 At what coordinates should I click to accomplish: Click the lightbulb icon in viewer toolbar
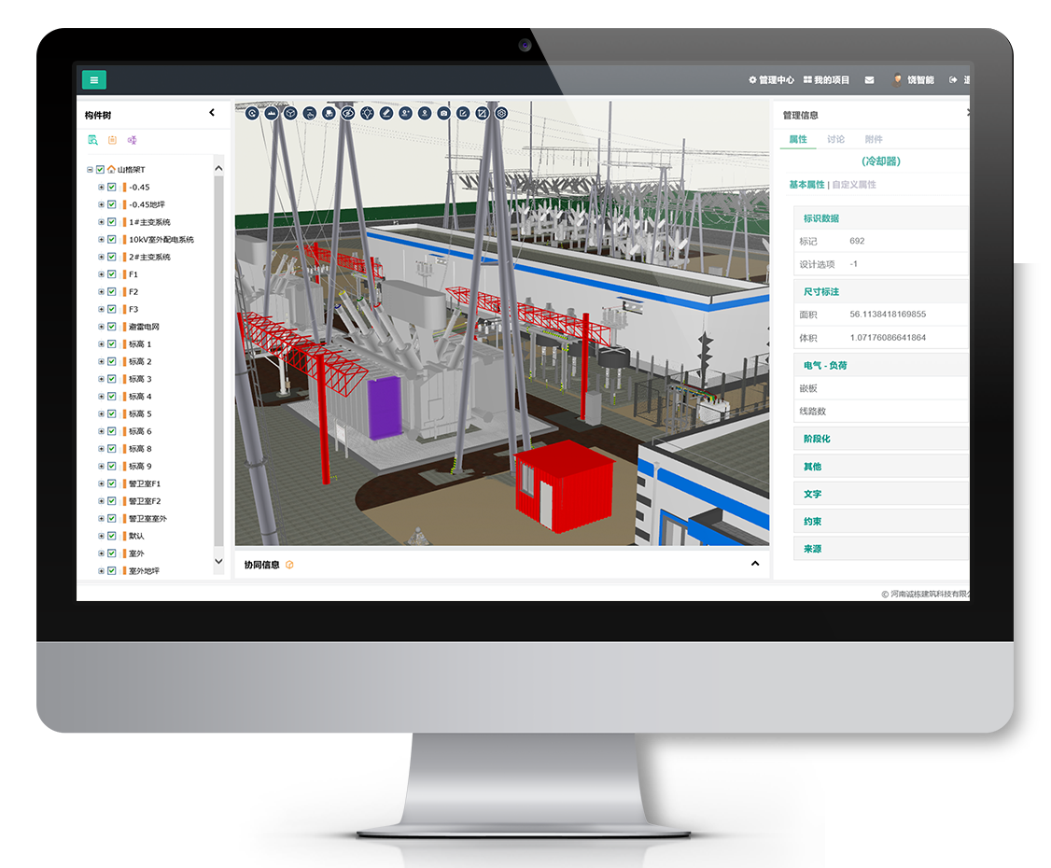367,113
